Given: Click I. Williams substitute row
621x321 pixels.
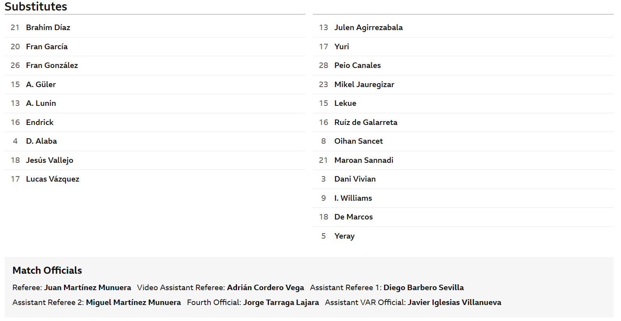Looking at the screenshot, I should coord(463,198).
